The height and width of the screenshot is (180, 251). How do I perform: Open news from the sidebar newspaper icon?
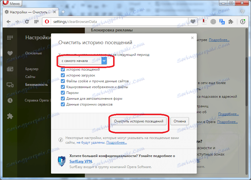(x=10, y=69)
